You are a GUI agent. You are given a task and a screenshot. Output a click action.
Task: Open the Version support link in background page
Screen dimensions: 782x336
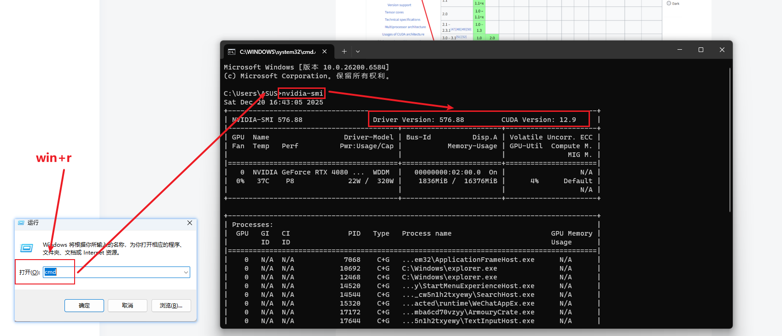click(x=399, y=5)
